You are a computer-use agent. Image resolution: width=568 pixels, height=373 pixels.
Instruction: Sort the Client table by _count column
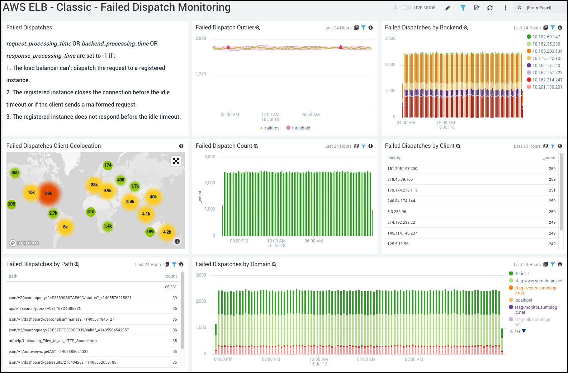click(549, 158)
